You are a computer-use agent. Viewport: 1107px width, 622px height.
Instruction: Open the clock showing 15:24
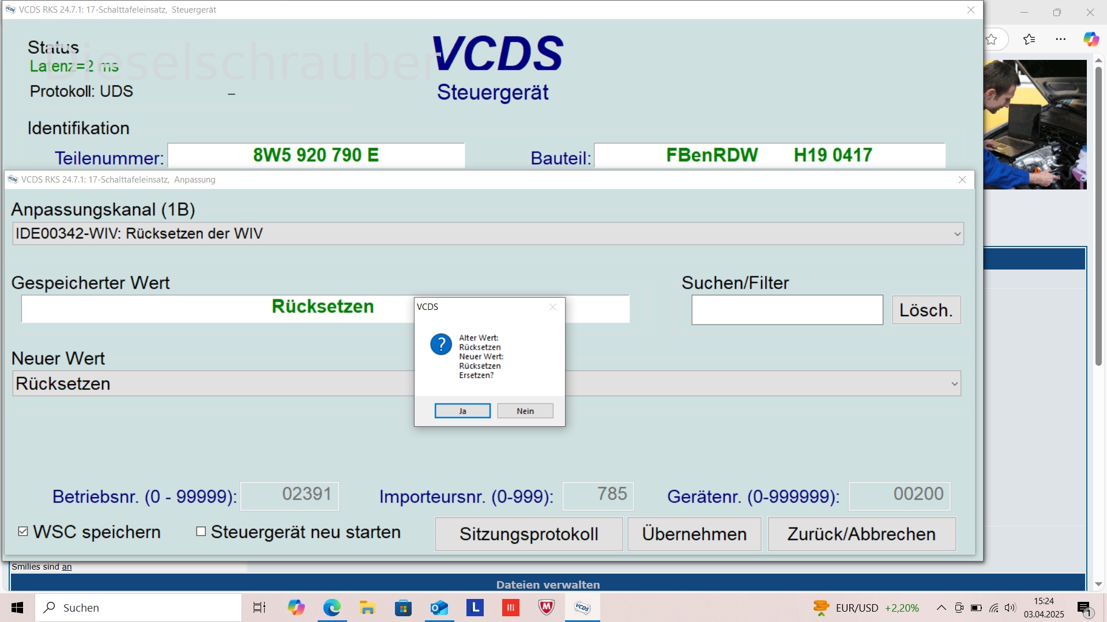1044,608
